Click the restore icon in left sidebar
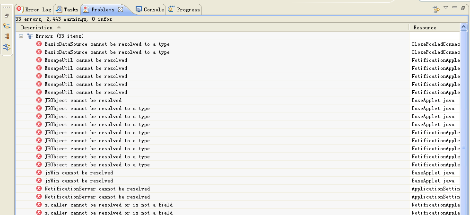This screenshot has height=215, width=470. click(7, 15)
